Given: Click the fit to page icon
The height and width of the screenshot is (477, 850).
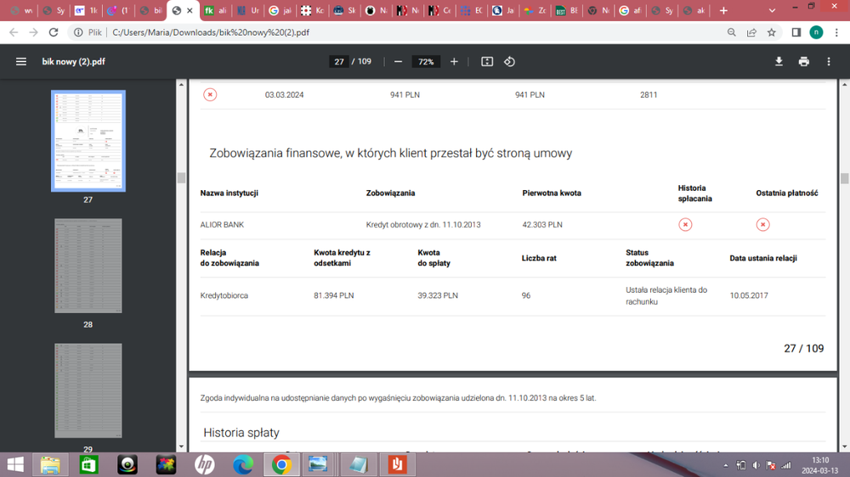Looking at the screenshot, I should [487, 62].
